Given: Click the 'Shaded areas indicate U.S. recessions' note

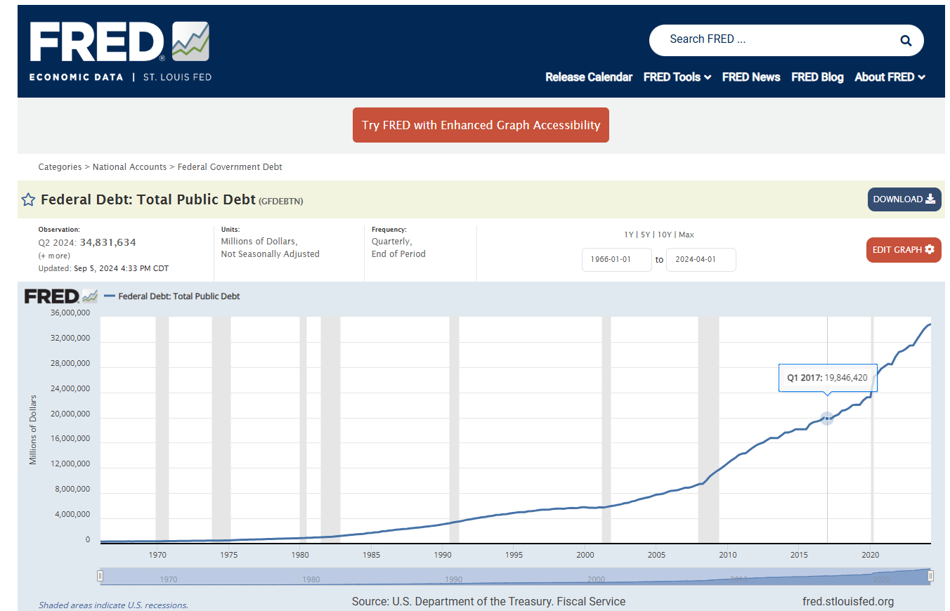Looking at the screenshot, I should pos(113,605).
